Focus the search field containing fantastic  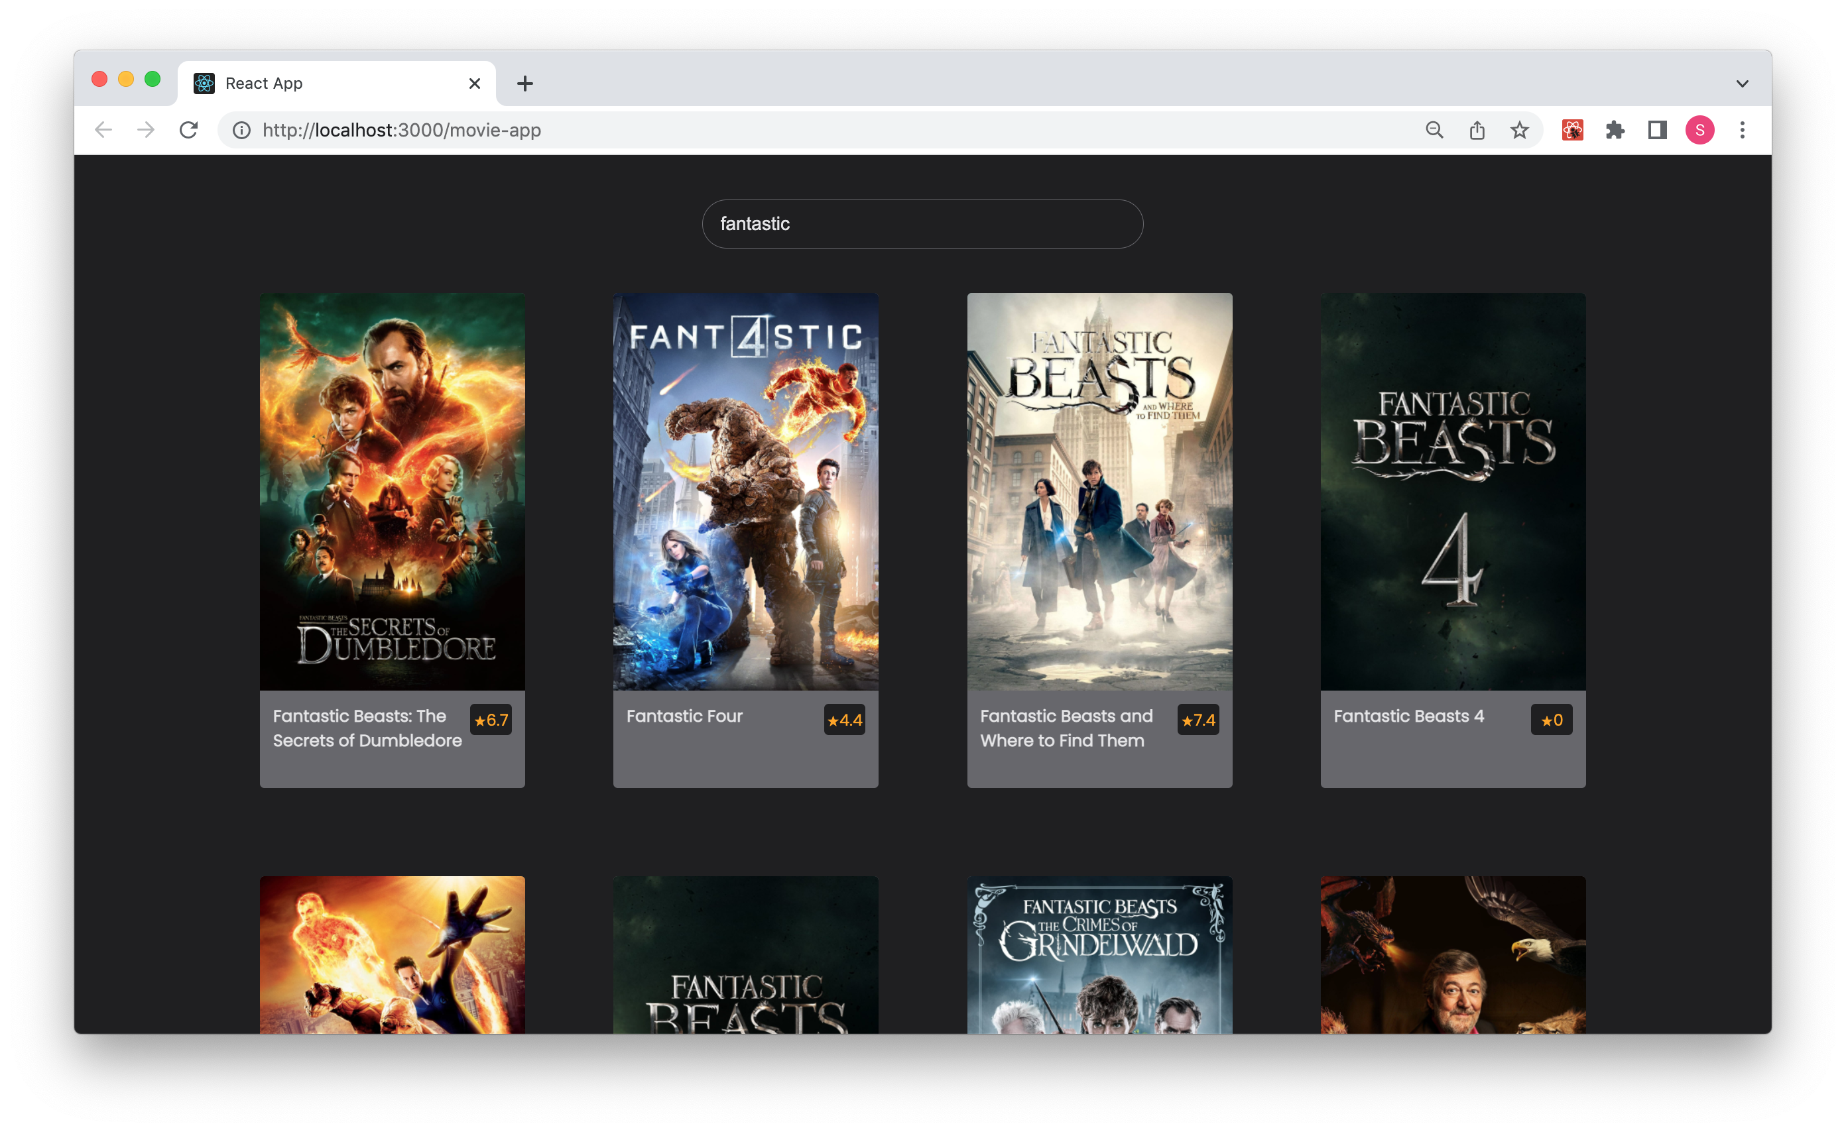coord(922,224)
